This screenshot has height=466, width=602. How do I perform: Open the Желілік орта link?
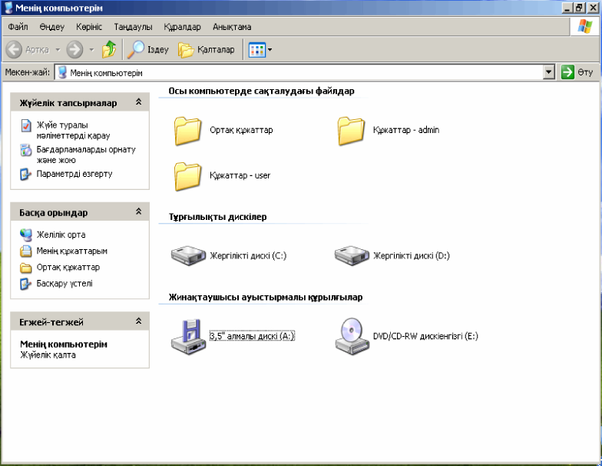61,235
